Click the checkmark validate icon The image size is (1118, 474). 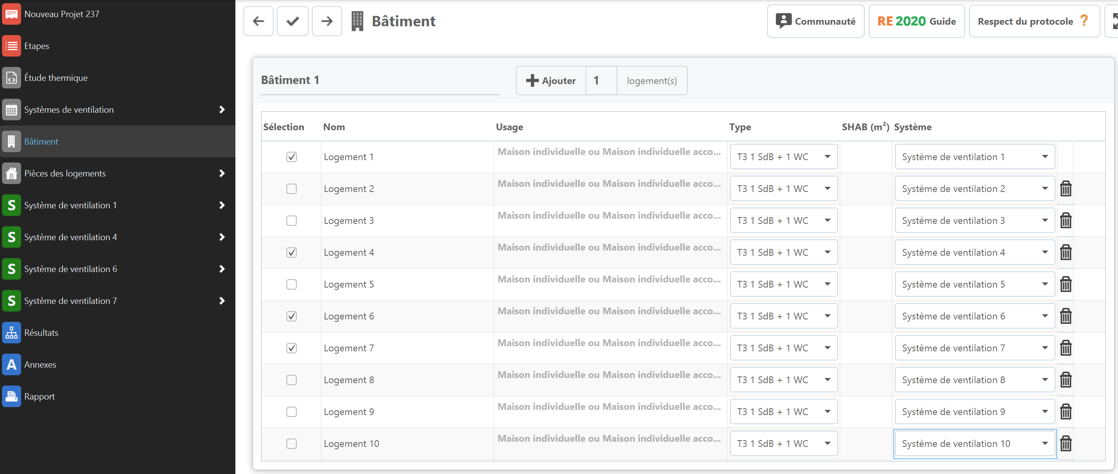click(x=292, y=21)
